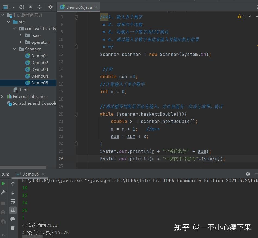Collapse the Scanner package in the project tree
Viewport: 258px width, 238px height.
(x=15, y=49)
